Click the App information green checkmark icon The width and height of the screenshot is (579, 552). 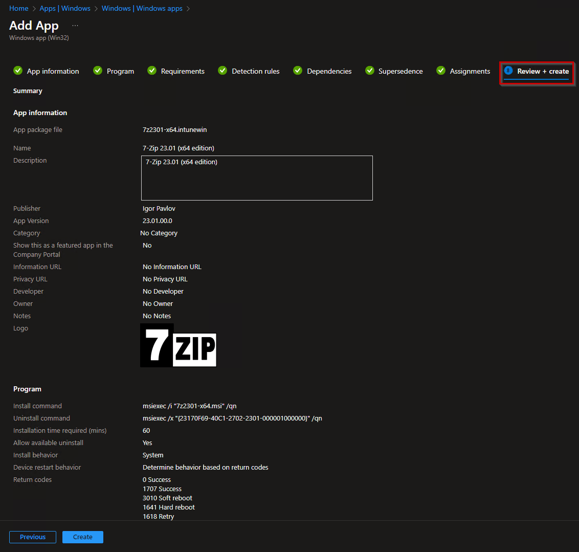coord(18,71)
